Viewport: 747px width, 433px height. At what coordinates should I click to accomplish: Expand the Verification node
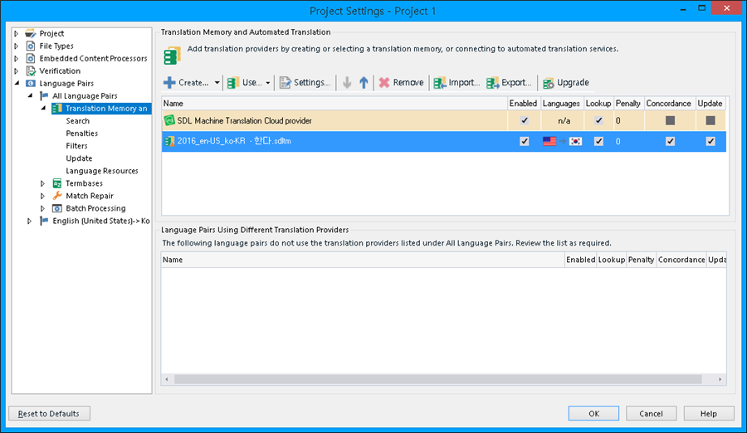(x=17, y=71)
